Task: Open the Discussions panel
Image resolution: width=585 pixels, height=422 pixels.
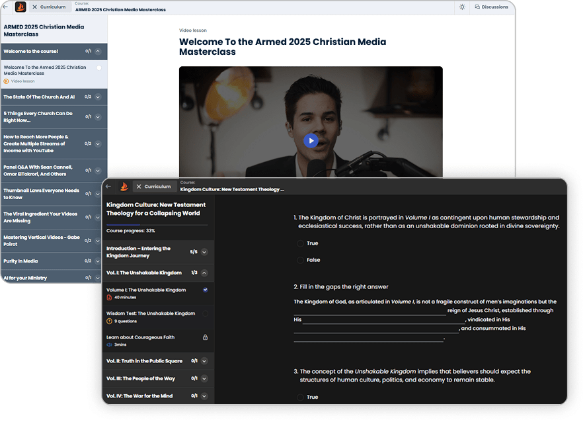Action: tap(492, 7)
